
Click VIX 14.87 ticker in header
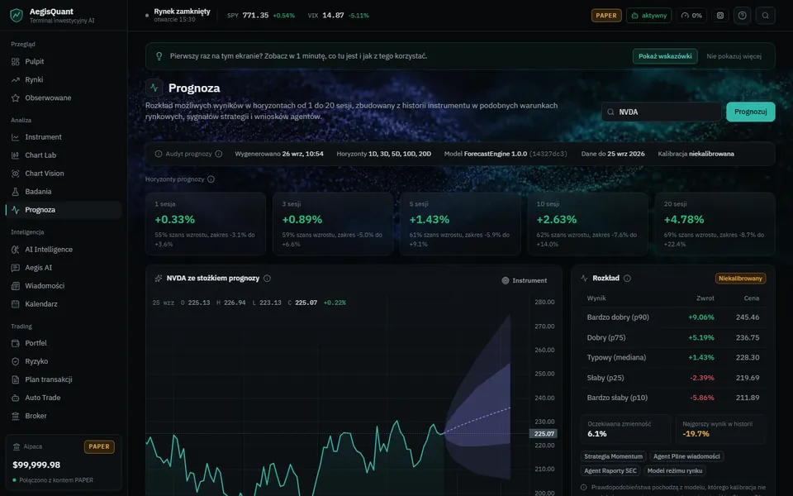click(339, 15)
